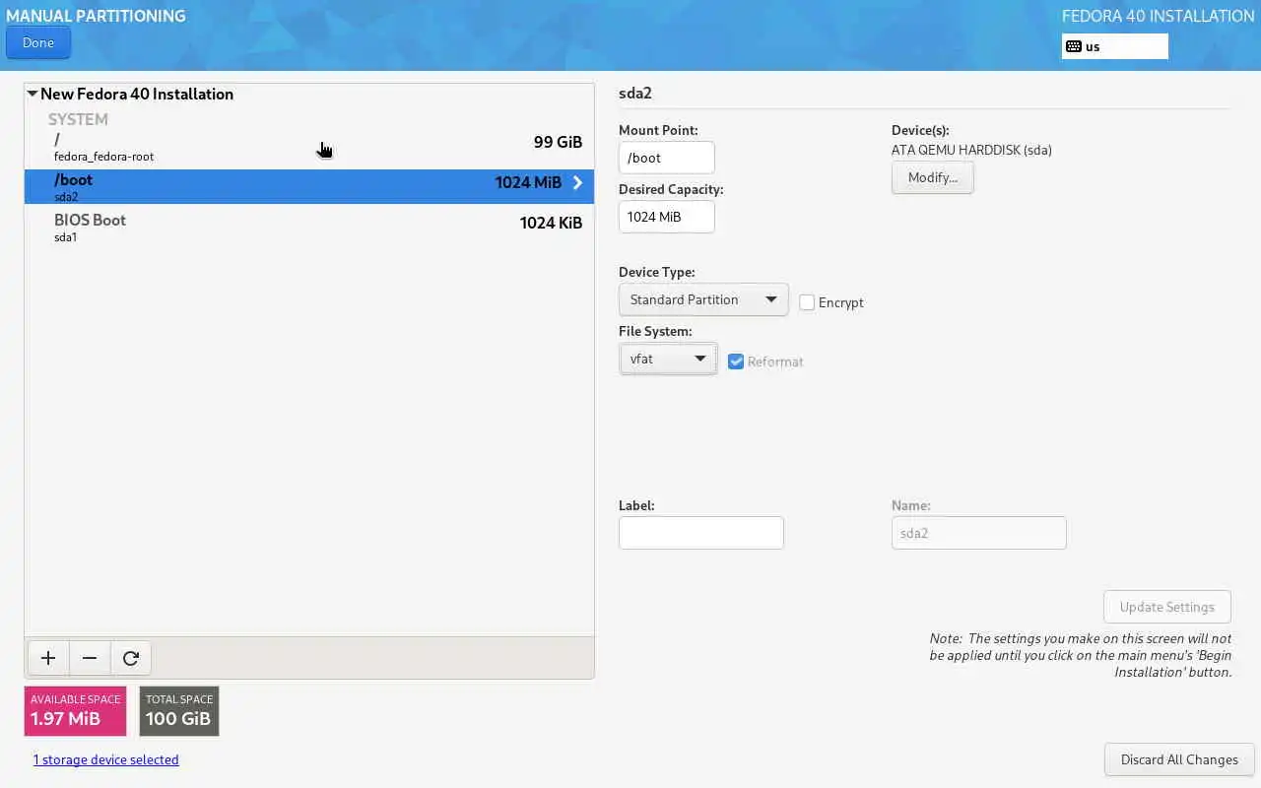
Task: Select the BIOS Boot sda1 row
Action: pyautogui.click(x=309, y=227)
